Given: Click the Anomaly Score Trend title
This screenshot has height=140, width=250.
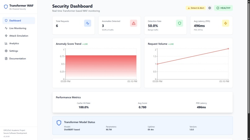Looking at the screenshot, I should tap(69, 44).
